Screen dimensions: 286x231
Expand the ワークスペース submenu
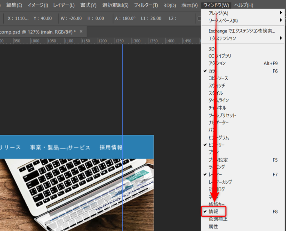click(223, 20)
